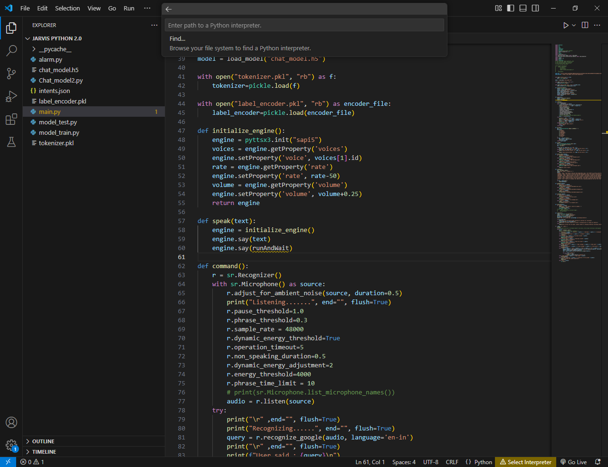Viewport: 608px width, 467px height.
Task: Open the Run and Debug view
Action: pos(11,96)
